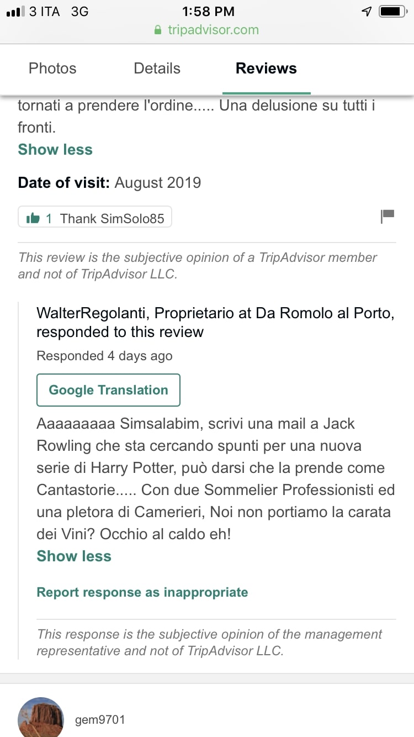This screenshot has height=737, width=414.
Task: Tap the flag icon to report review
Action: pos(388,217)
